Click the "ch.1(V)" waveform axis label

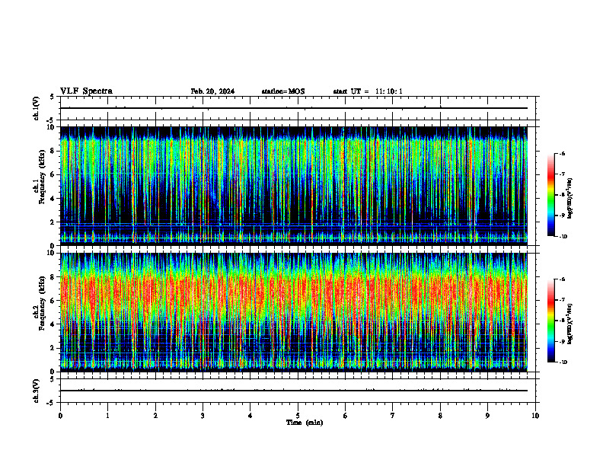(x=36, y=108)
